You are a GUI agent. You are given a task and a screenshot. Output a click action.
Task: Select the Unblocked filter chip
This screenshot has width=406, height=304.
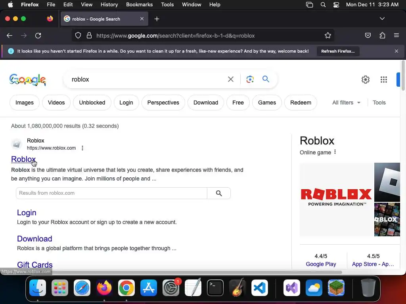click(x=92, y=103)
